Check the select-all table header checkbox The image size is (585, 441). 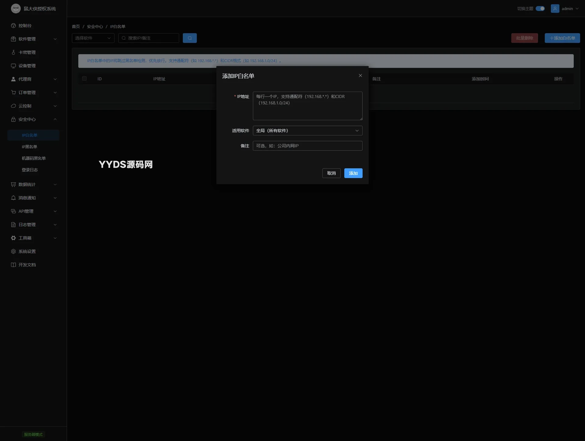tap(84, 79)
